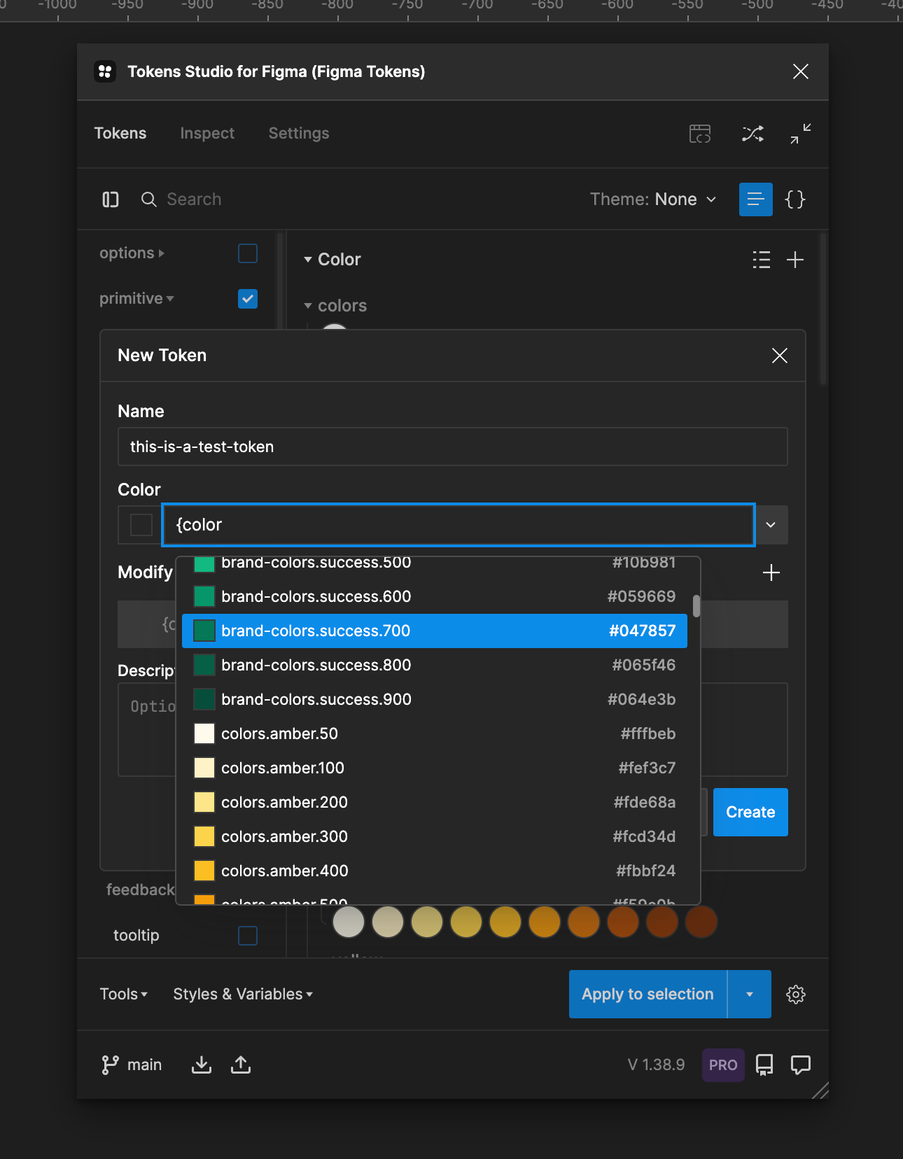Click the version V 1.38.9 label
Screen dimensions: 903x1159
point(656,1065)
